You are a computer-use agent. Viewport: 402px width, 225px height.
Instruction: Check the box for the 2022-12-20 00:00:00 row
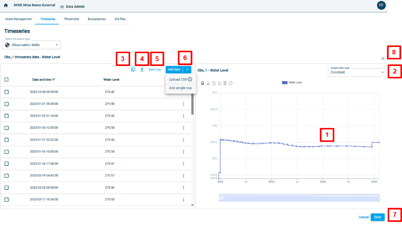(x=7, y=92)
